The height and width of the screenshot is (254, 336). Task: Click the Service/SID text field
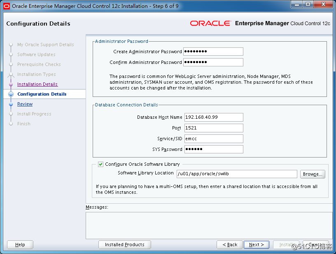click(213, 139)
